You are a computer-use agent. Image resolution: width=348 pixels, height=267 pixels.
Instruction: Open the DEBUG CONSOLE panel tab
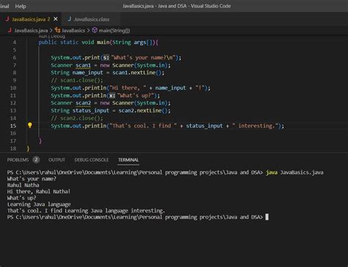92,160
